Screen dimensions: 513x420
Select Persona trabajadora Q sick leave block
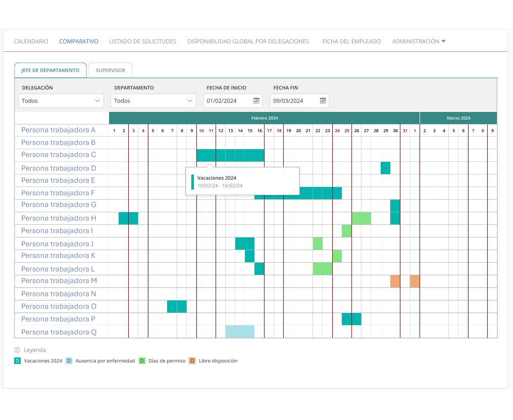pos(240,331)
